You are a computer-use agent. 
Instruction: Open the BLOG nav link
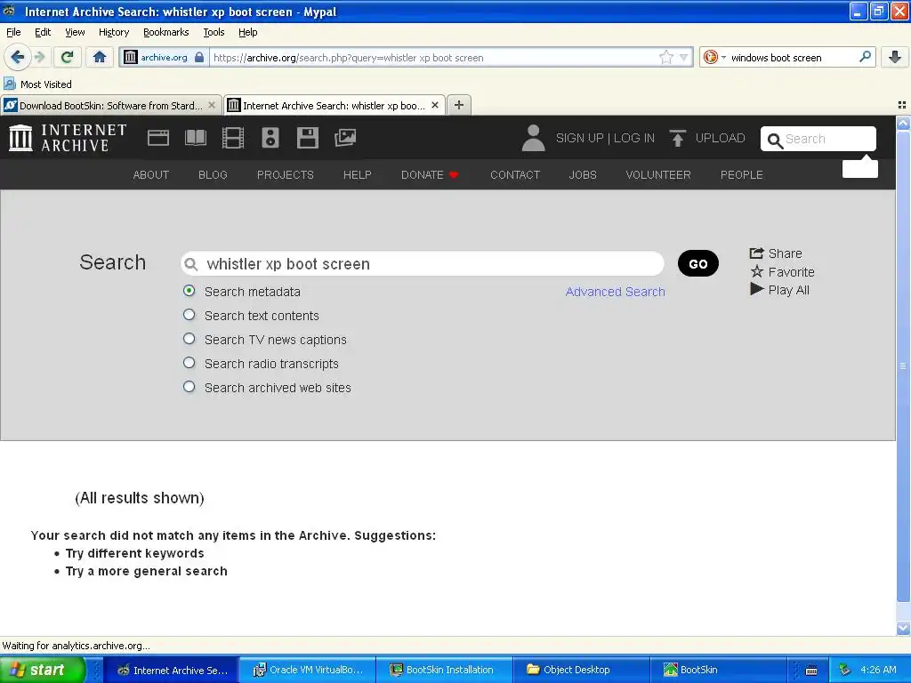(x=213, y=175)
